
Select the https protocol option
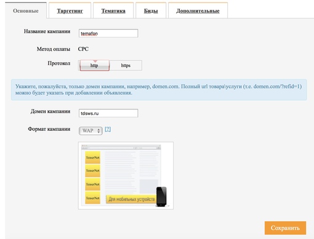pyautogui.click(x=126, y=66)
